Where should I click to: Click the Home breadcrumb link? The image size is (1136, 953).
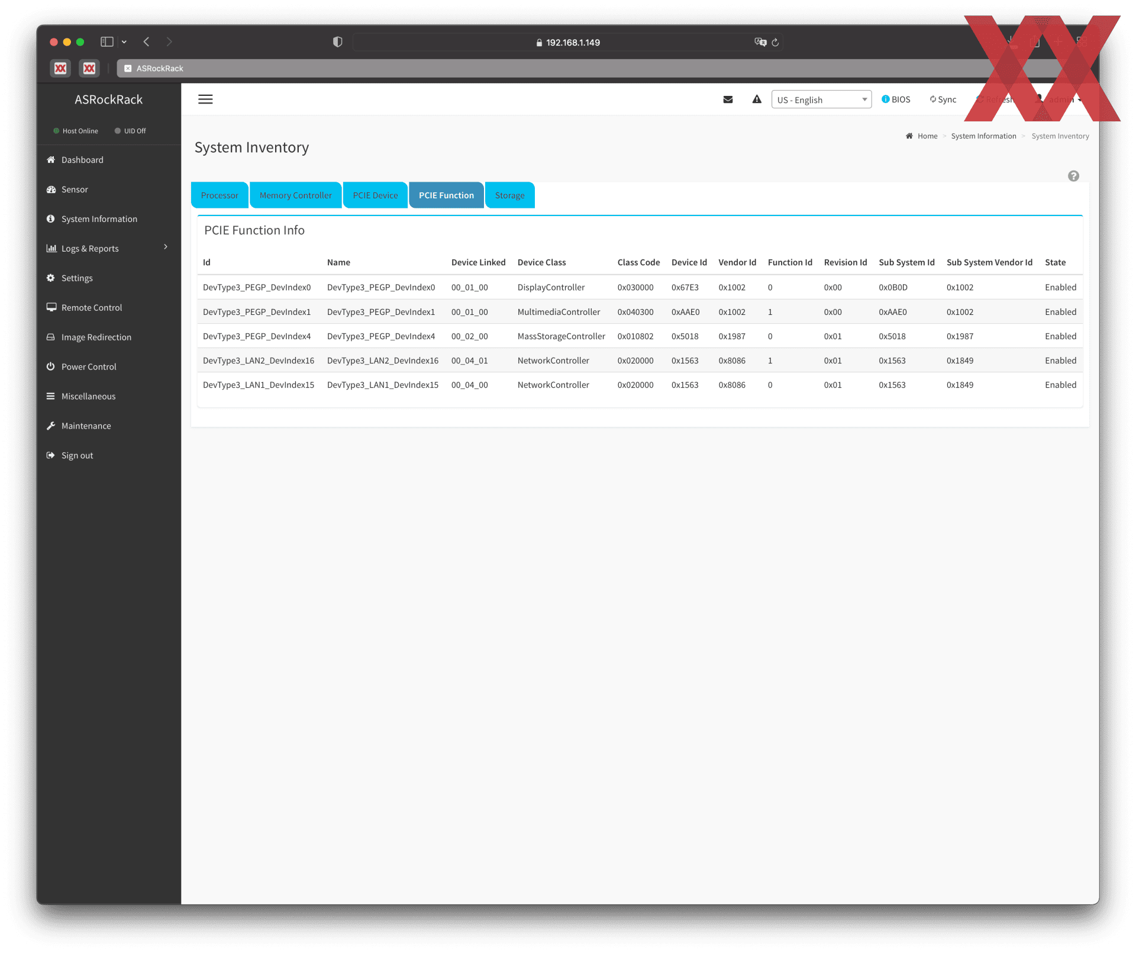click(927, 136)
